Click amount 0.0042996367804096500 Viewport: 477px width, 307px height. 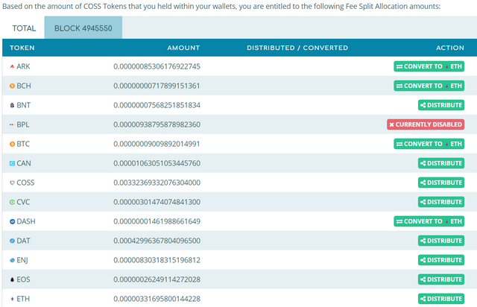[157, 241]
